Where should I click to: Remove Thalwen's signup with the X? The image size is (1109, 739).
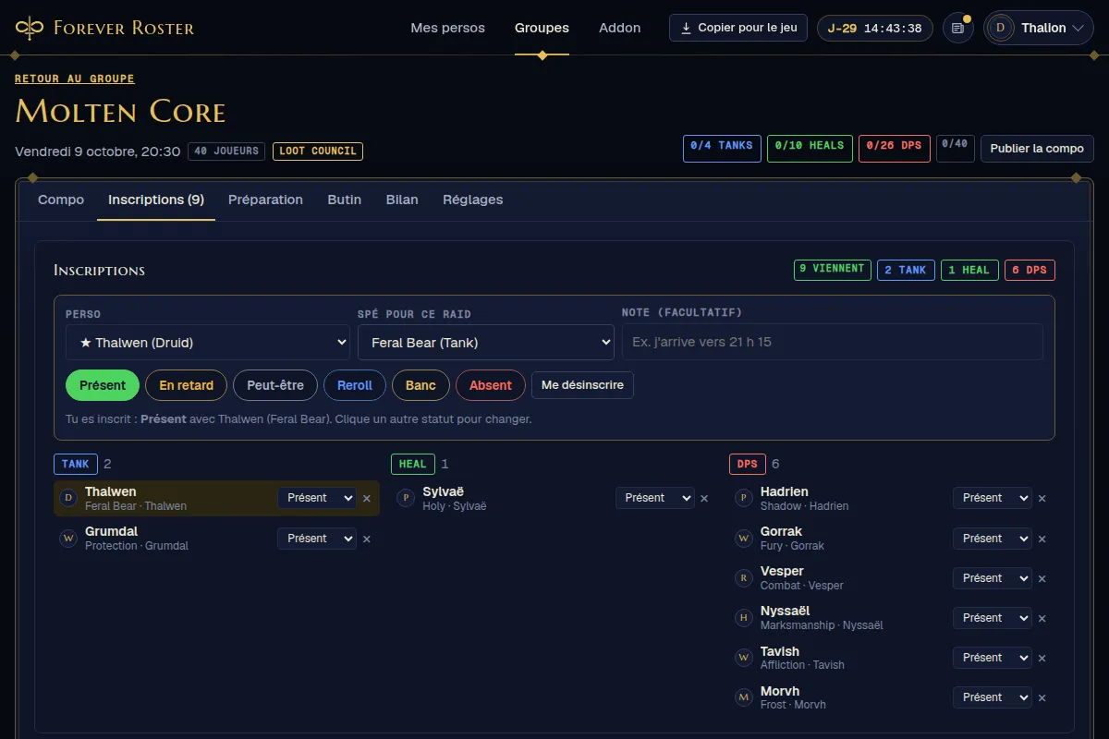[x=367, y=499]
